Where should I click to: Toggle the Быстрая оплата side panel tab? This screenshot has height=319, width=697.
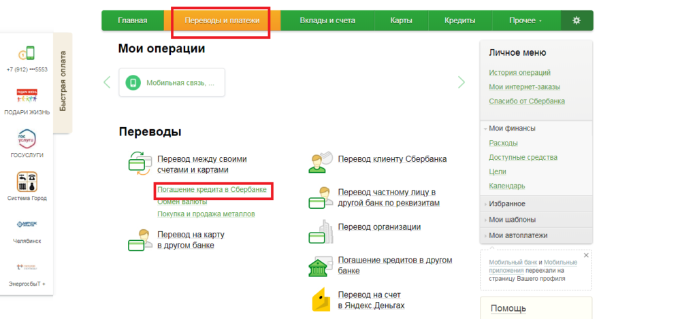click(x=63, y=82)
